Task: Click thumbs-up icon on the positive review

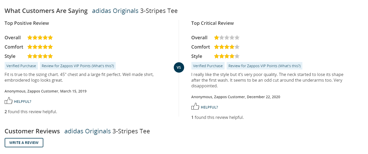Action: tap(9, 101)
